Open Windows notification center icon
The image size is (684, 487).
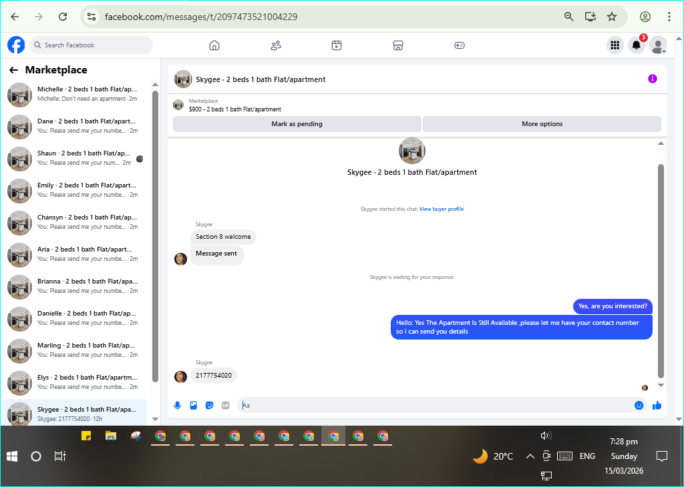pyautogui.click(x=662, y=456)
